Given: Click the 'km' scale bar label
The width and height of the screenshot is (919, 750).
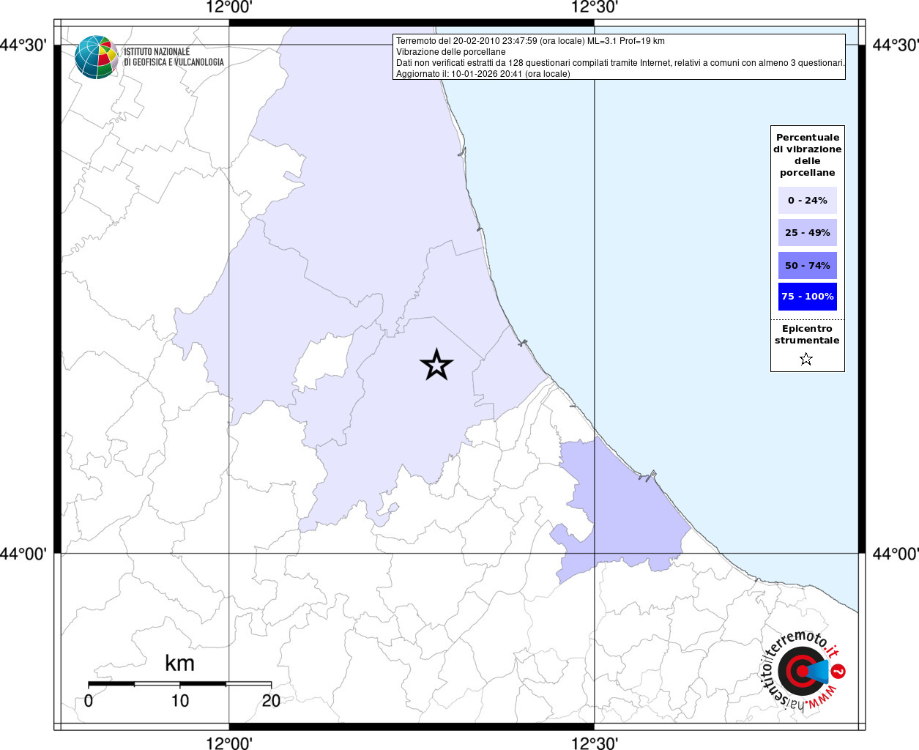Looking at the screenshot, I should click(x=179, y=664).
